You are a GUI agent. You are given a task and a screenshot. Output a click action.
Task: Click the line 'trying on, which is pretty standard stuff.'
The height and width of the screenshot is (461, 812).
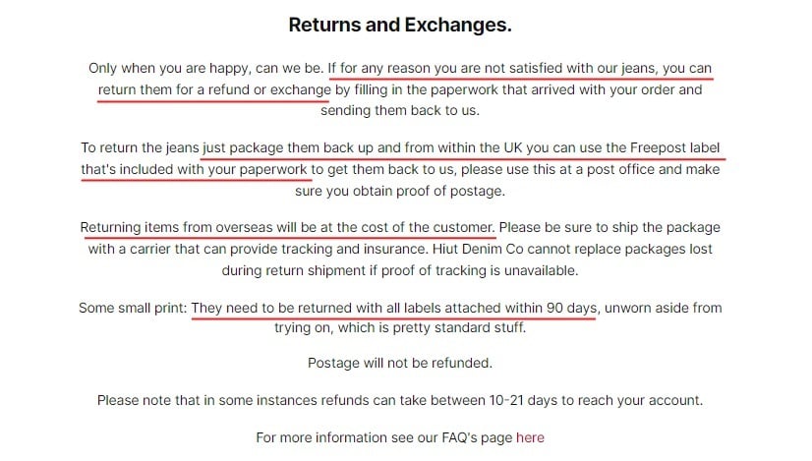pos(400,328)
